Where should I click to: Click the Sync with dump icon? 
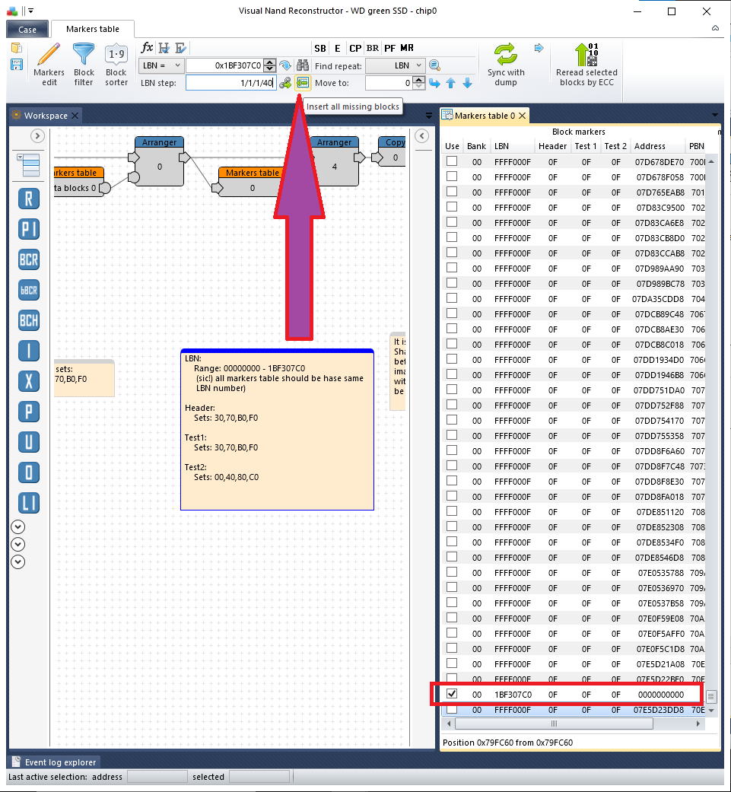(x=506, y=64)
